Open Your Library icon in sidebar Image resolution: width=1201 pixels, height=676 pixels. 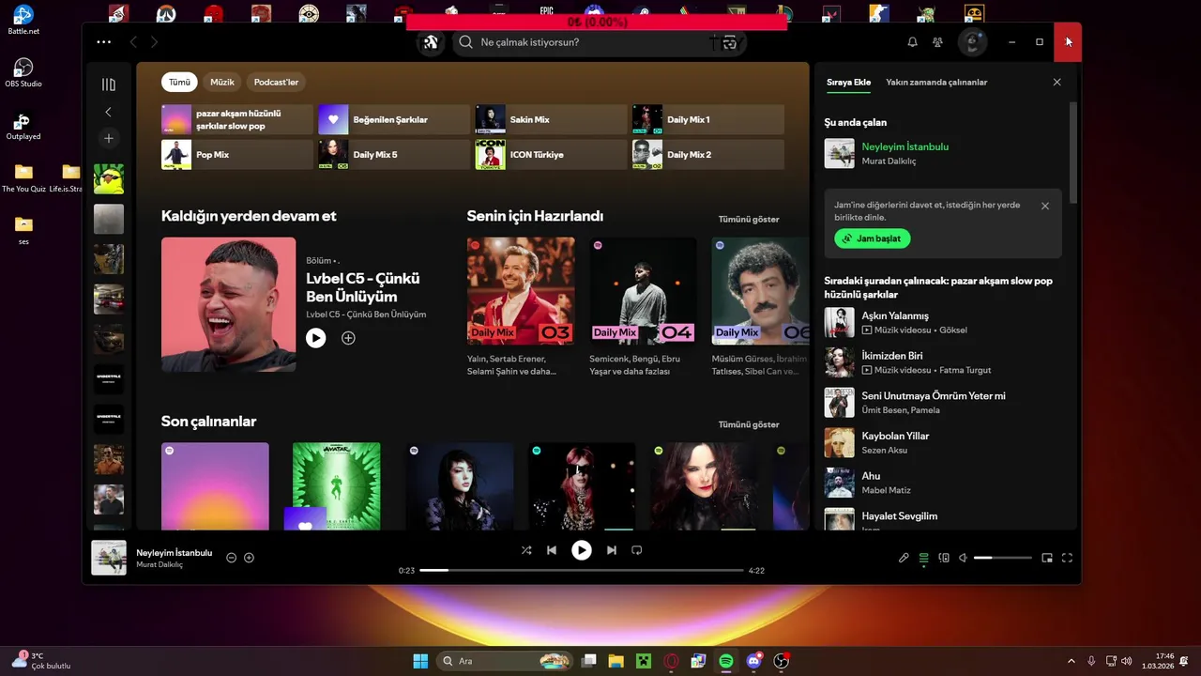pyautogui.click(x=109, y=84)
